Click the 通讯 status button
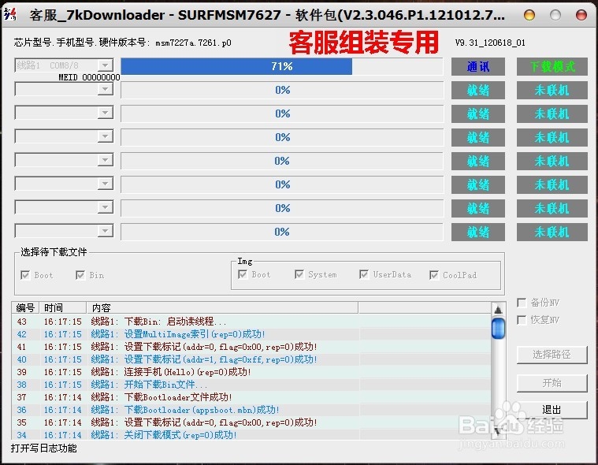Viewport: 598px width, 465px height. 478,67
